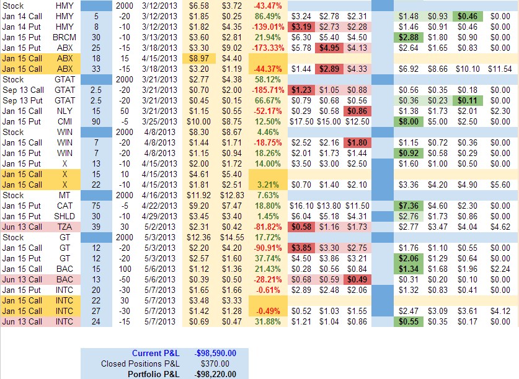Select the 86.49% return cell
The width and height of the screenshot is (519, 379).
coord(267,15)
